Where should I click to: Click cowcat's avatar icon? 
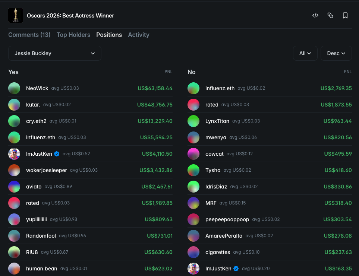coord(193,154)
